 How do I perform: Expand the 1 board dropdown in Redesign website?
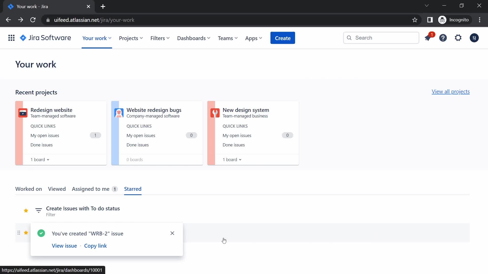tap(40, 160)
